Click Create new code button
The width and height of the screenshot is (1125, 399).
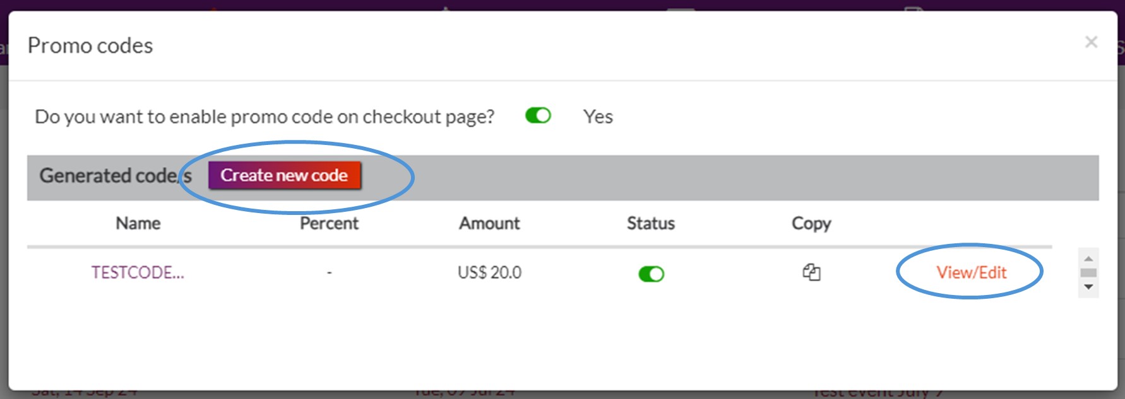click(285, 175)
